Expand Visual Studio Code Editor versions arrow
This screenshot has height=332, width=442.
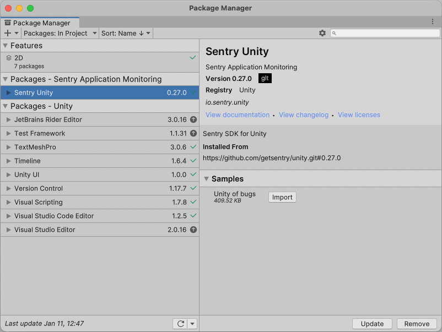[8, 216]
